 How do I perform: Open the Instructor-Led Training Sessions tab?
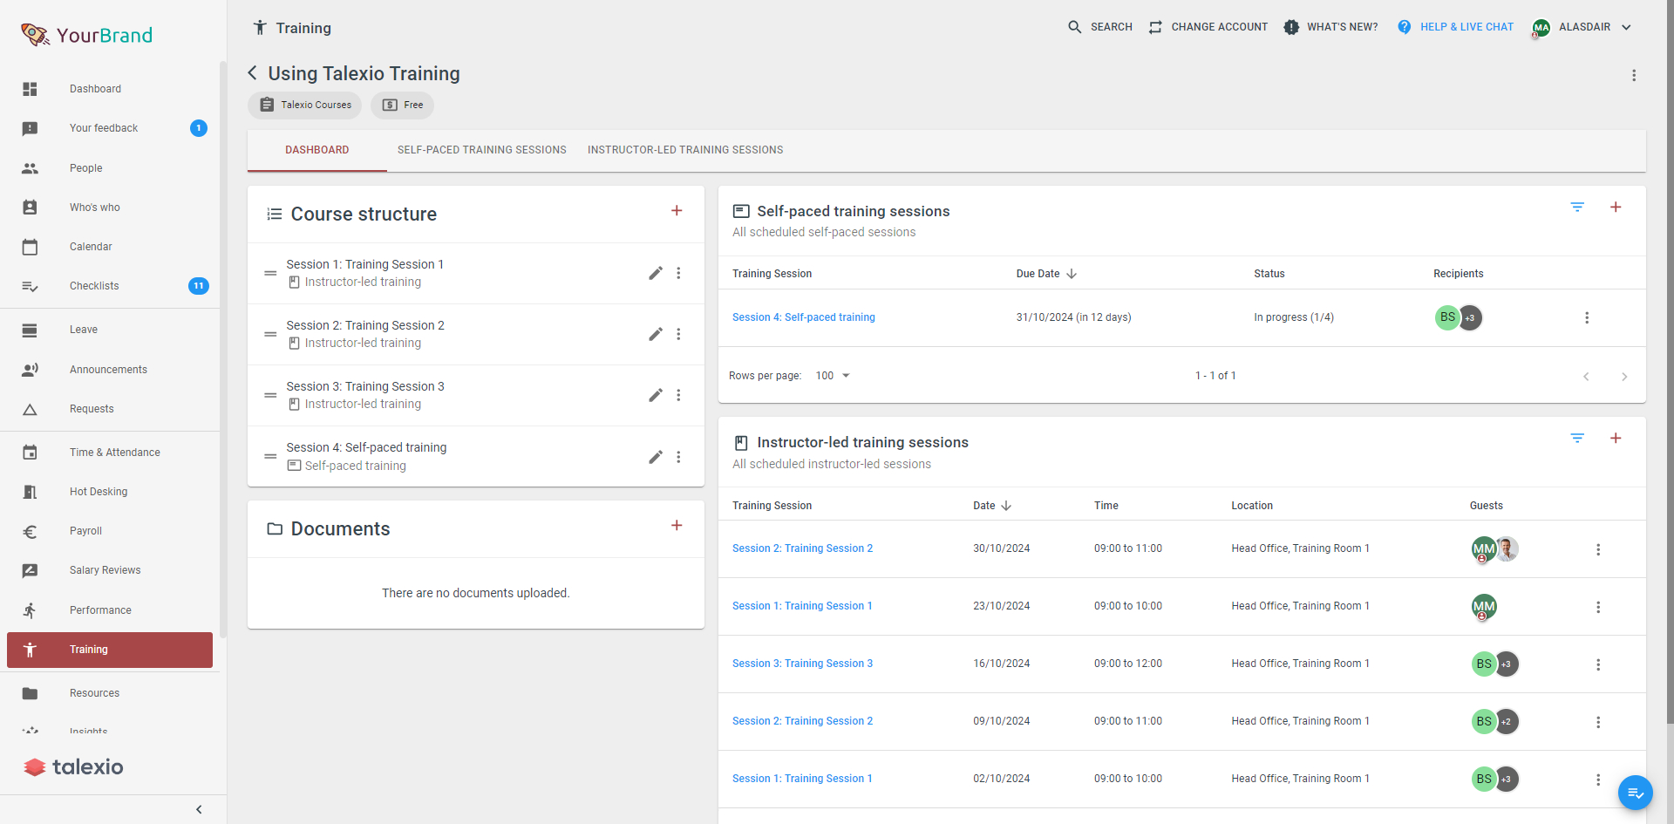click(684, 149)
